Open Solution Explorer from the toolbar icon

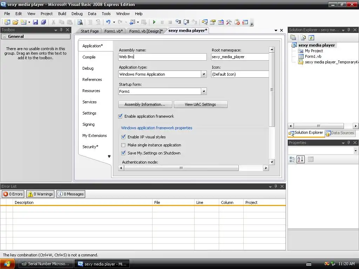[204, 22]
